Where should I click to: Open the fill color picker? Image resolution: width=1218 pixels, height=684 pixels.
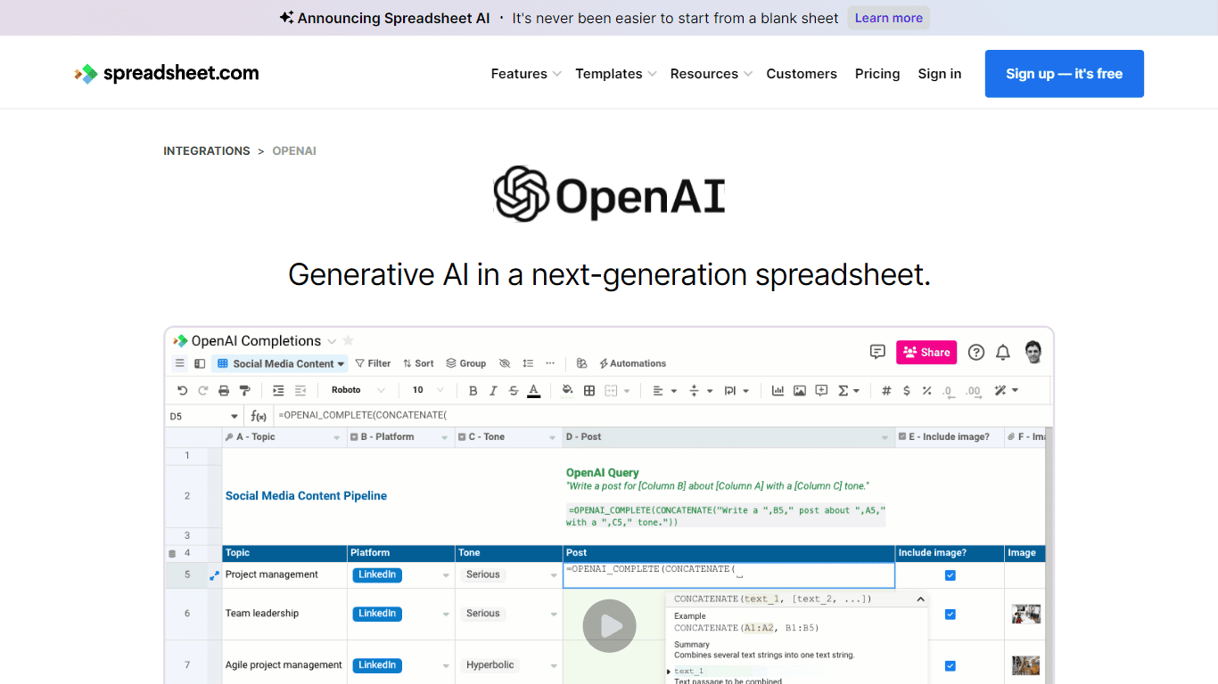coord(567,390)
